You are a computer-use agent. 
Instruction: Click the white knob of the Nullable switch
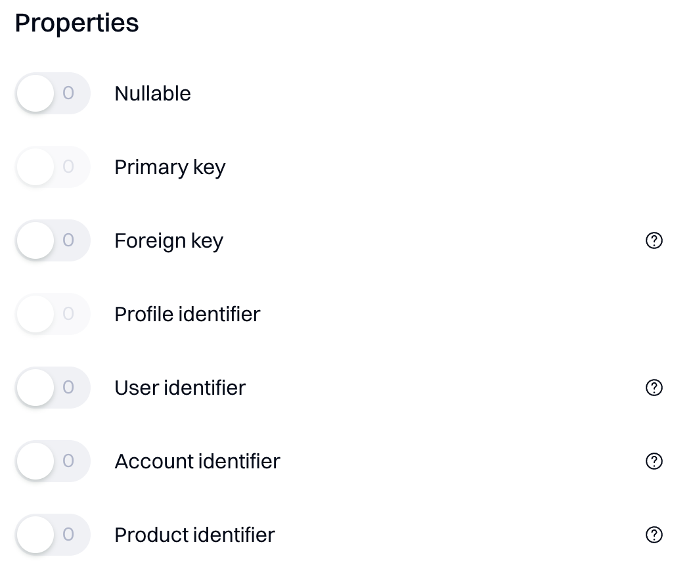click(x=35, y=93)
